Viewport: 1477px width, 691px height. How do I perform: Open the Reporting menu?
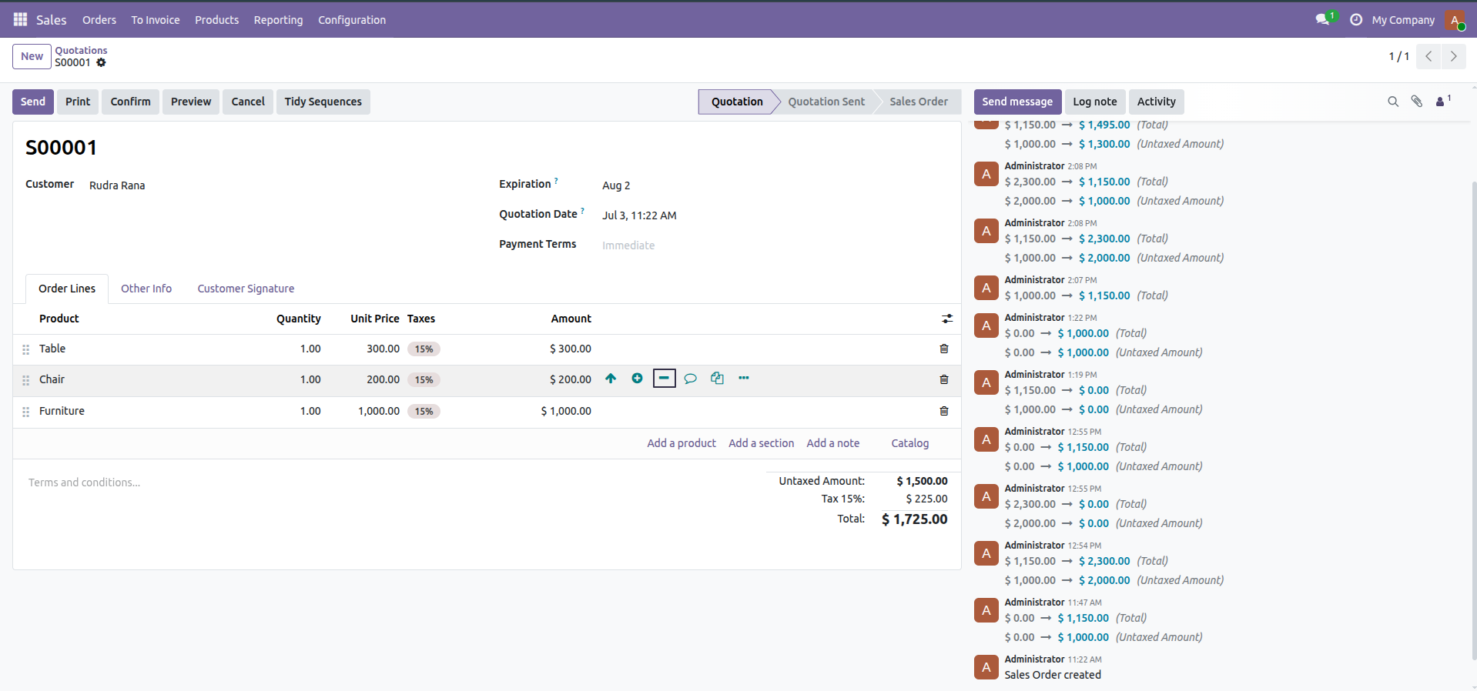pos(278,20)
